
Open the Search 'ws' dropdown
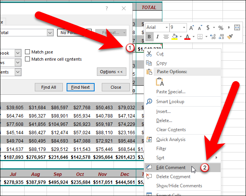tap(18, 63)
